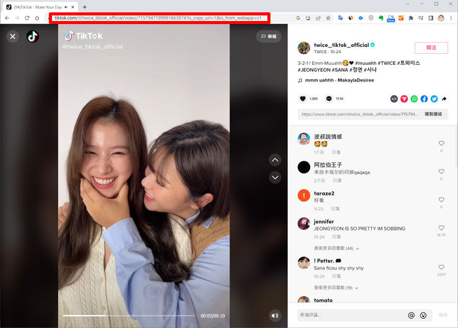This screenshot has height=328, width=458.
Task: Open the Chrome three-dot menu
Action: (451, 18)
